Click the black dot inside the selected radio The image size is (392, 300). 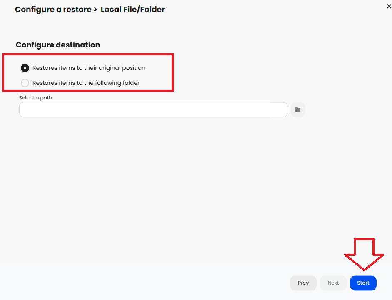(x=25, y=68)
